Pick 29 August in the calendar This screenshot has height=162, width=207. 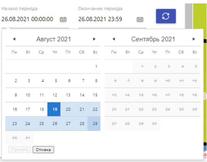coord(94,124)
